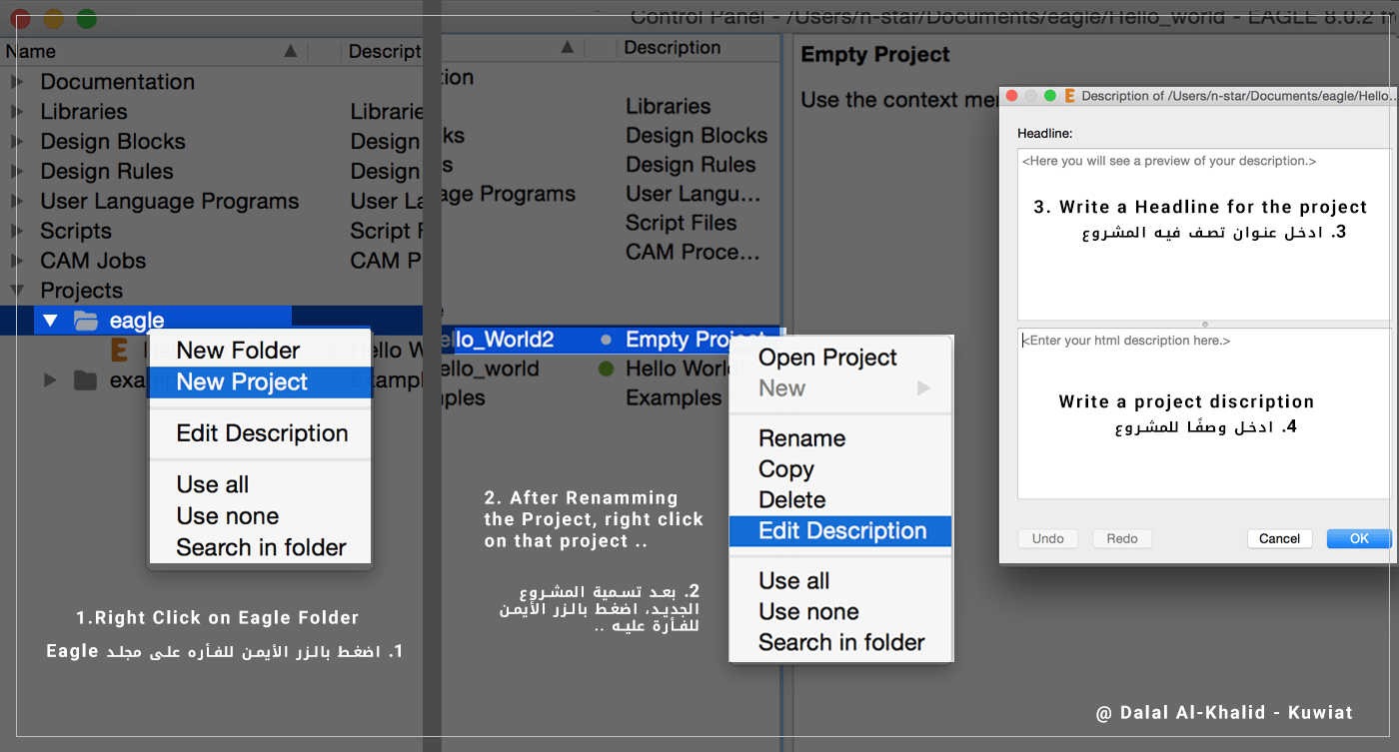Expand the Design Rules tree node
Screen dimensions: 1399x752
(x=17, y=172)
